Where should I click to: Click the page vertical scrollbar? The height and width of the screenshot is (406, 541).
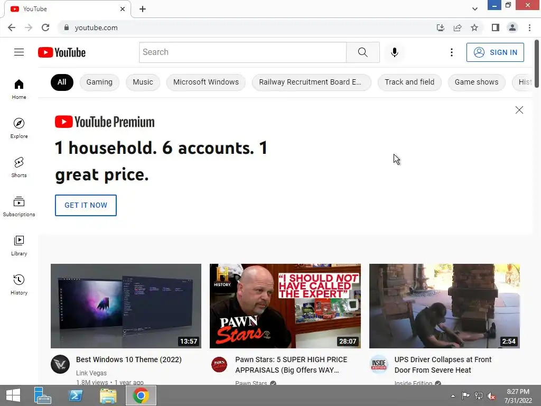coord(537,64)
